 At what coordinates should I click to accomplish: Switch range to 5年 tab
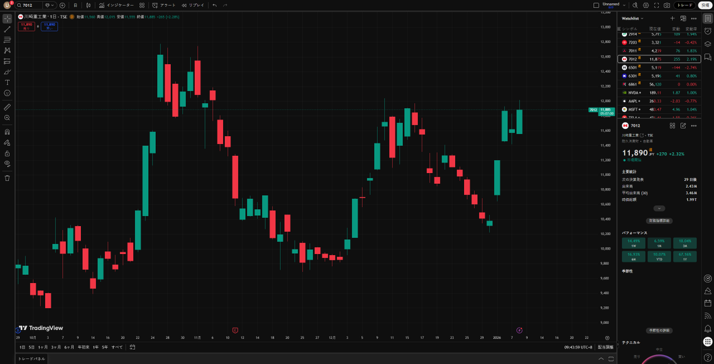tap(105, 347)
